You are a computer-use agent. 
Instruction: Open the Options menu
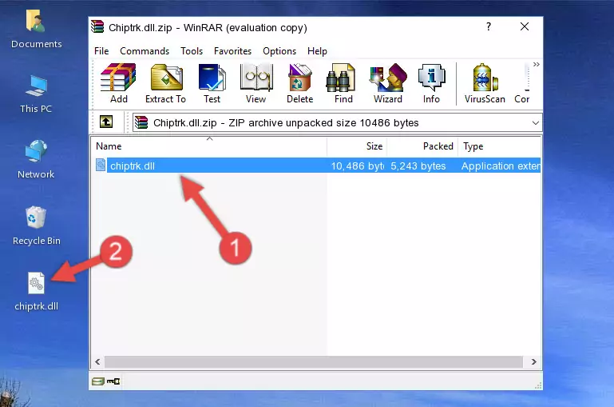click(x=279, y=51)
